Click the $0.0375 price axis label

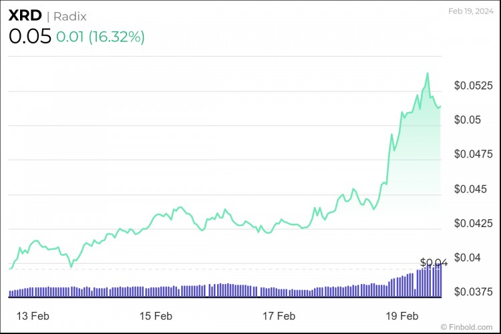474,292
